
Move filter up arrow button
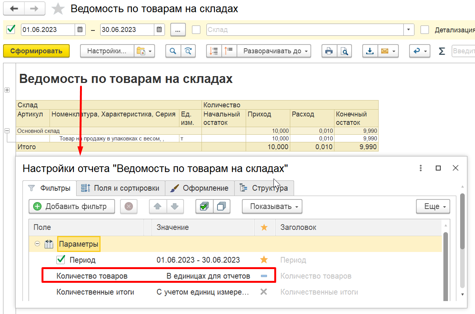(158, 207)
